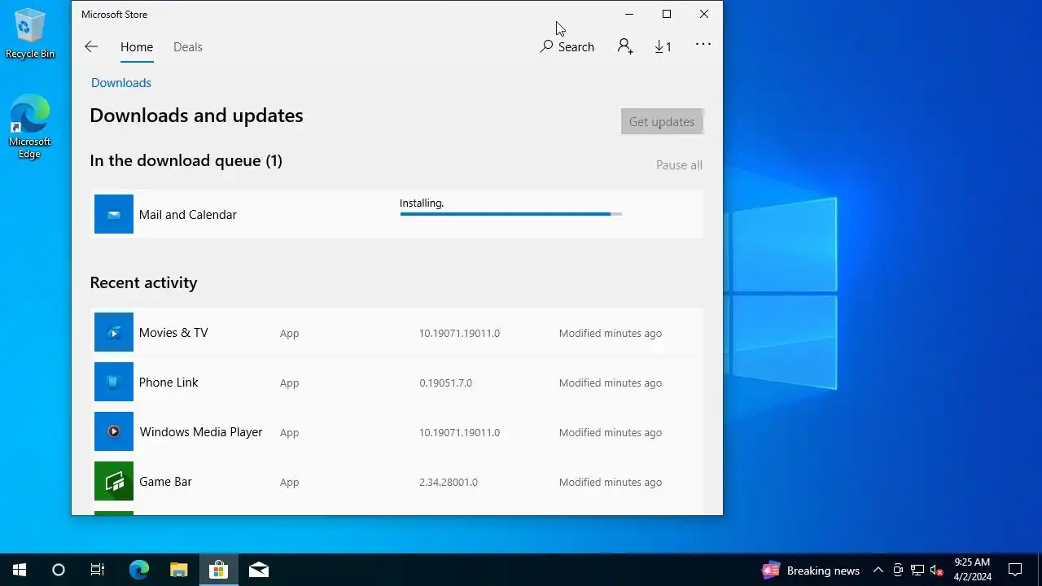Switch to the Home tab

[137, 47]
